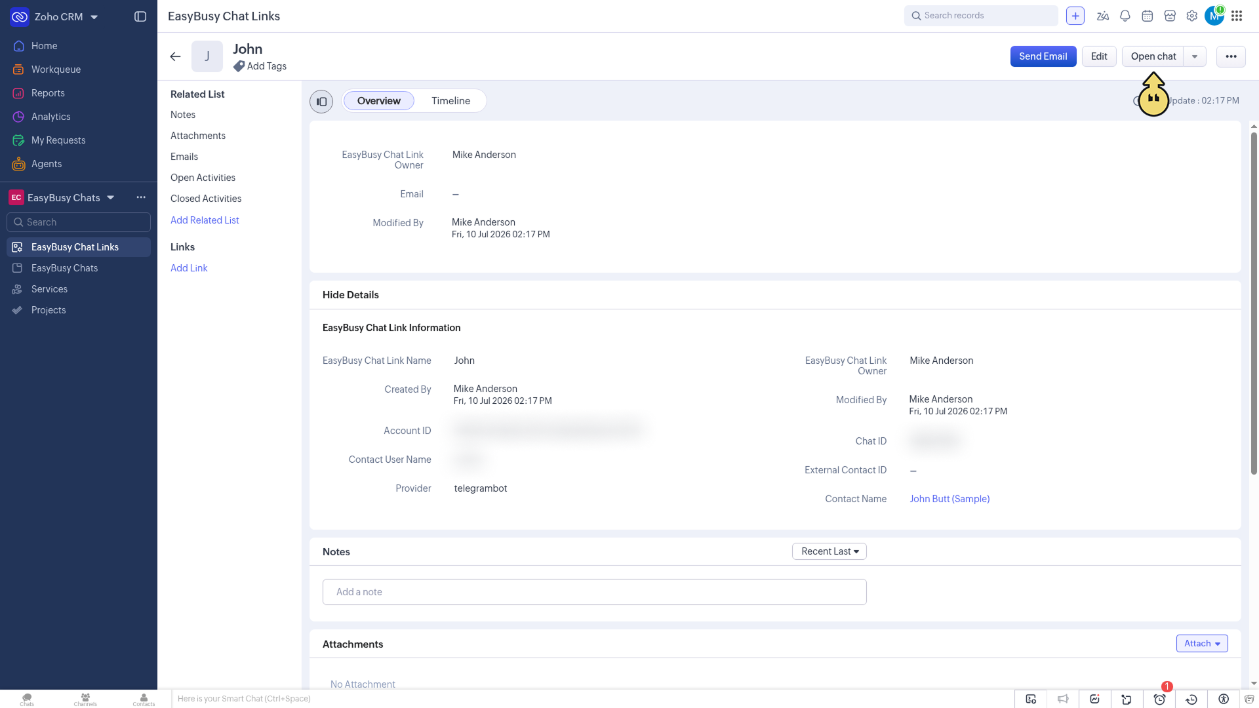Screen dimensions: 1259x708
Task: Open the Chats icon in bottom bar
Action: [x=27, y=699]
